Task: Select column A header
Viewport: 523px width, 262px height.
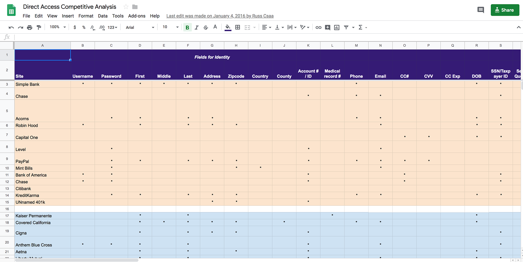Action: [42, 46]
